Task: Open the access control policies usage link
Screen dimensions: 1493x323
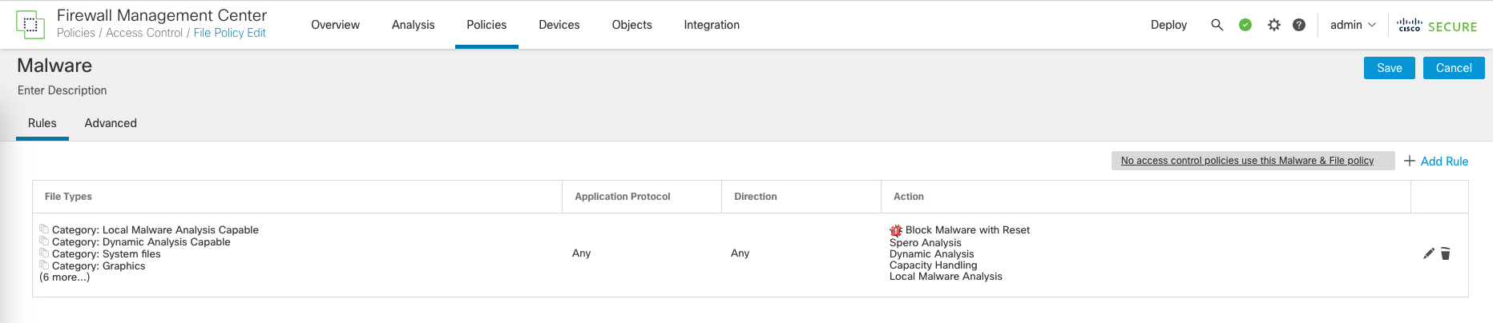Action: 1247,161
